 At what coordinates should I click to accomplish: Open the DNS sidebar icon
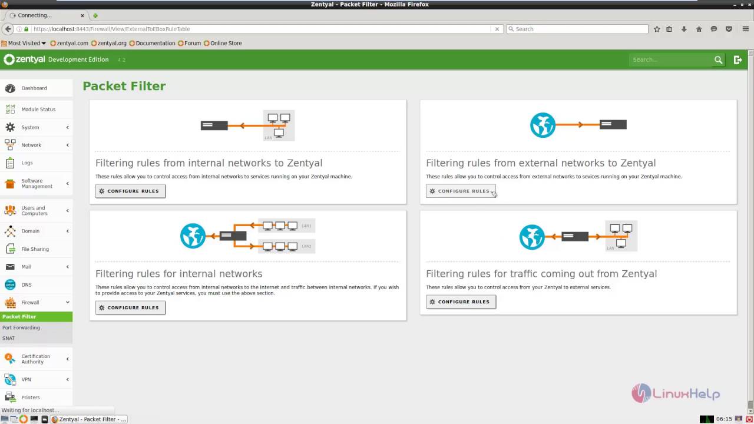tap(10, 285)
